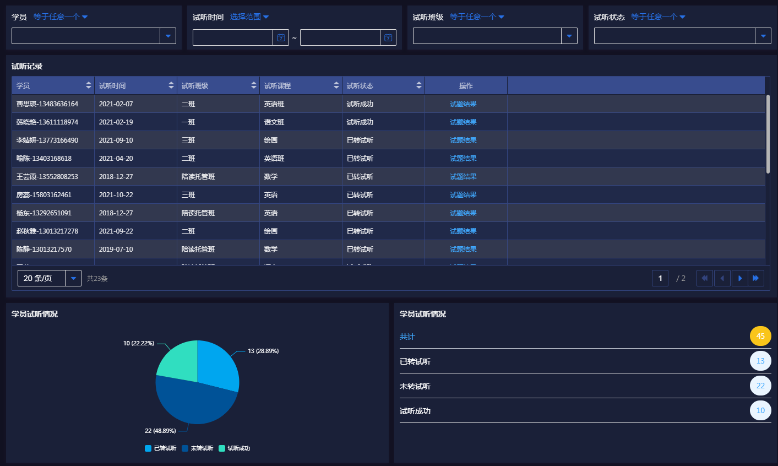Open 试题结果 link for 曹思琪 row

click(463, 104)
